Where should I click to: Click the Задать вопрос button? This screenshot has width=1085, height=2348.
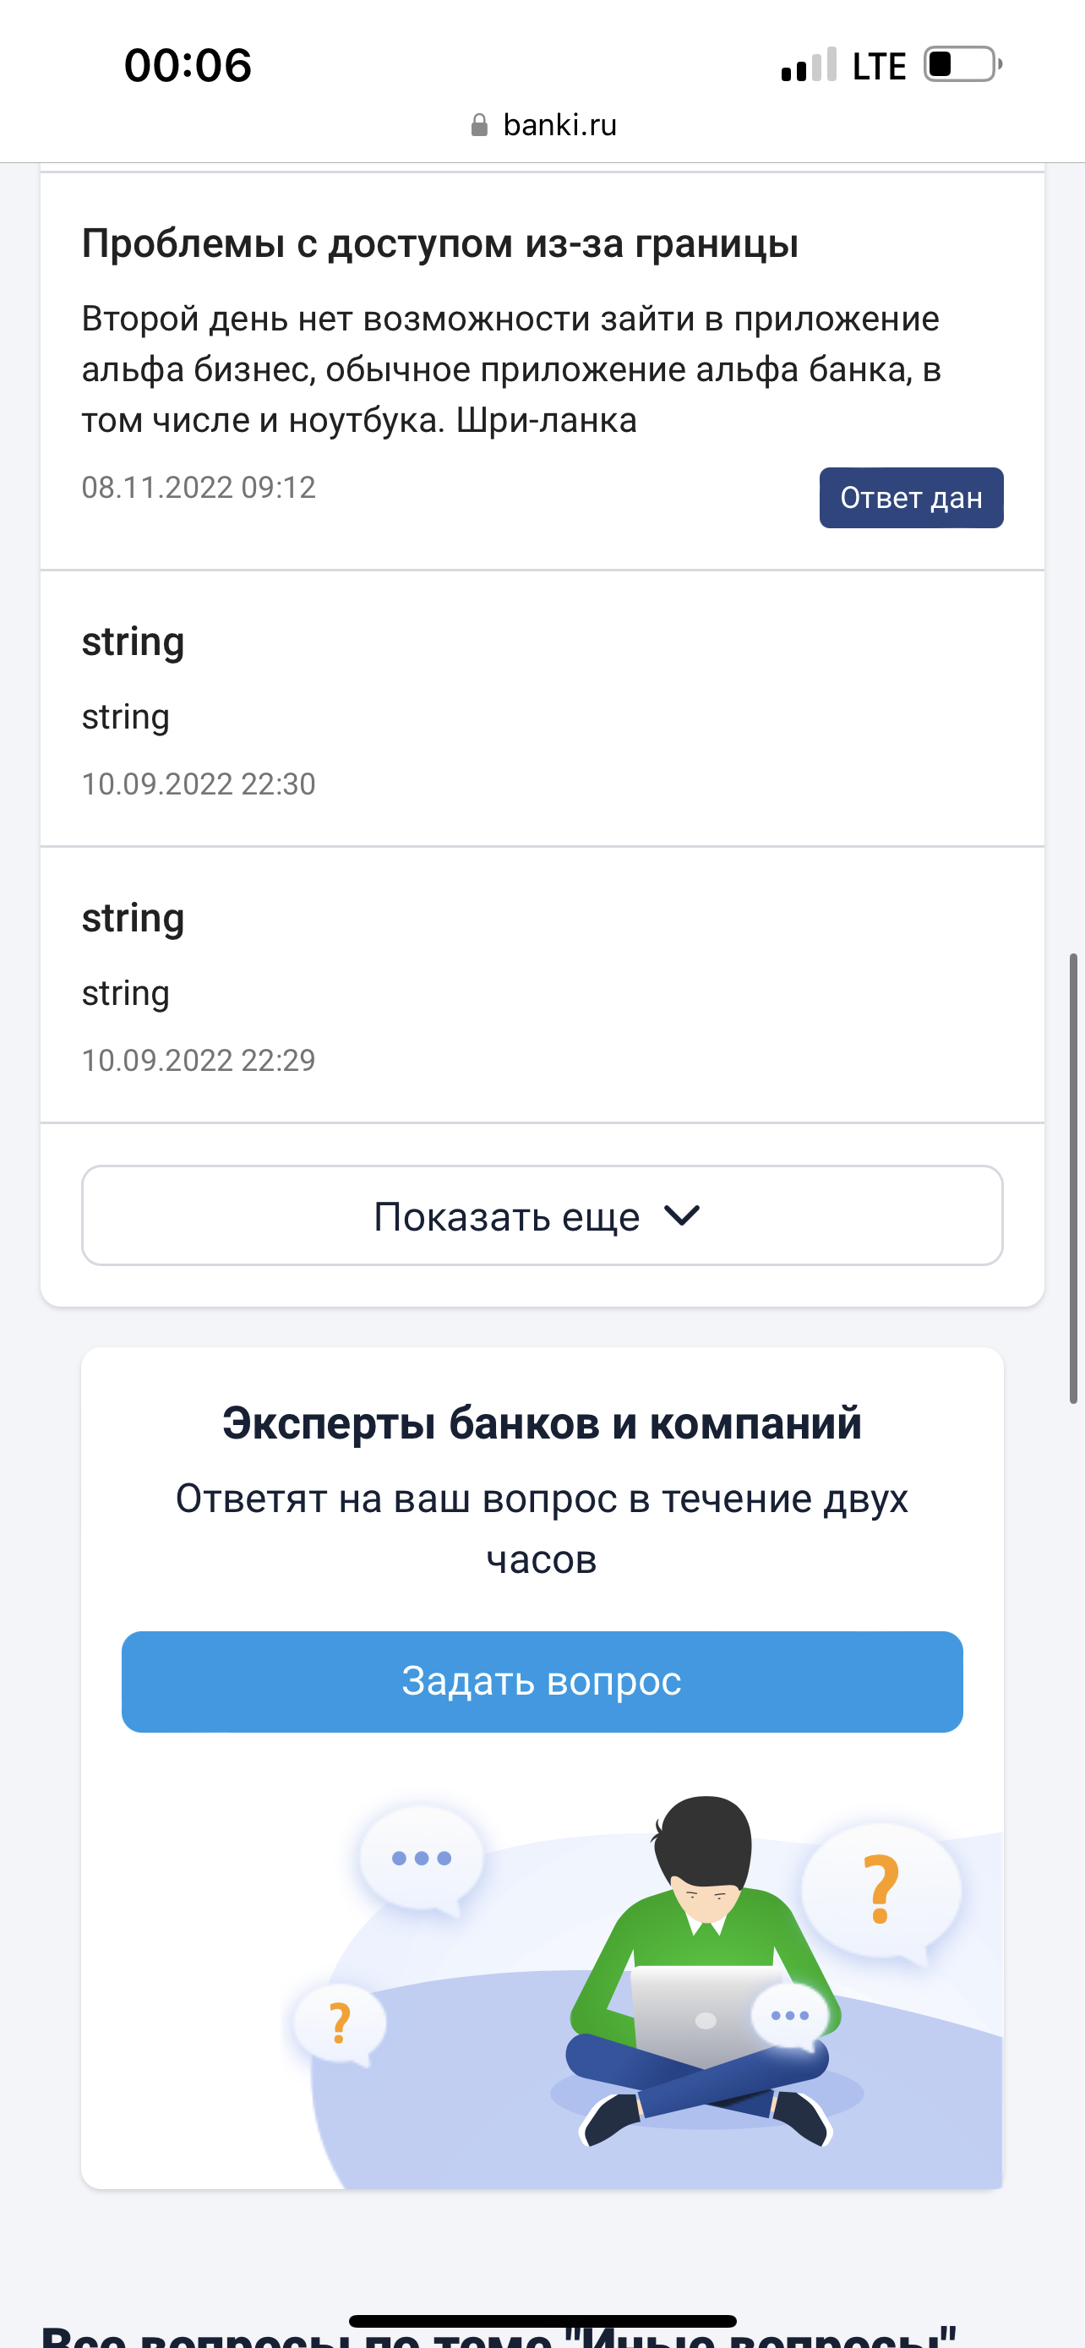542,1682
